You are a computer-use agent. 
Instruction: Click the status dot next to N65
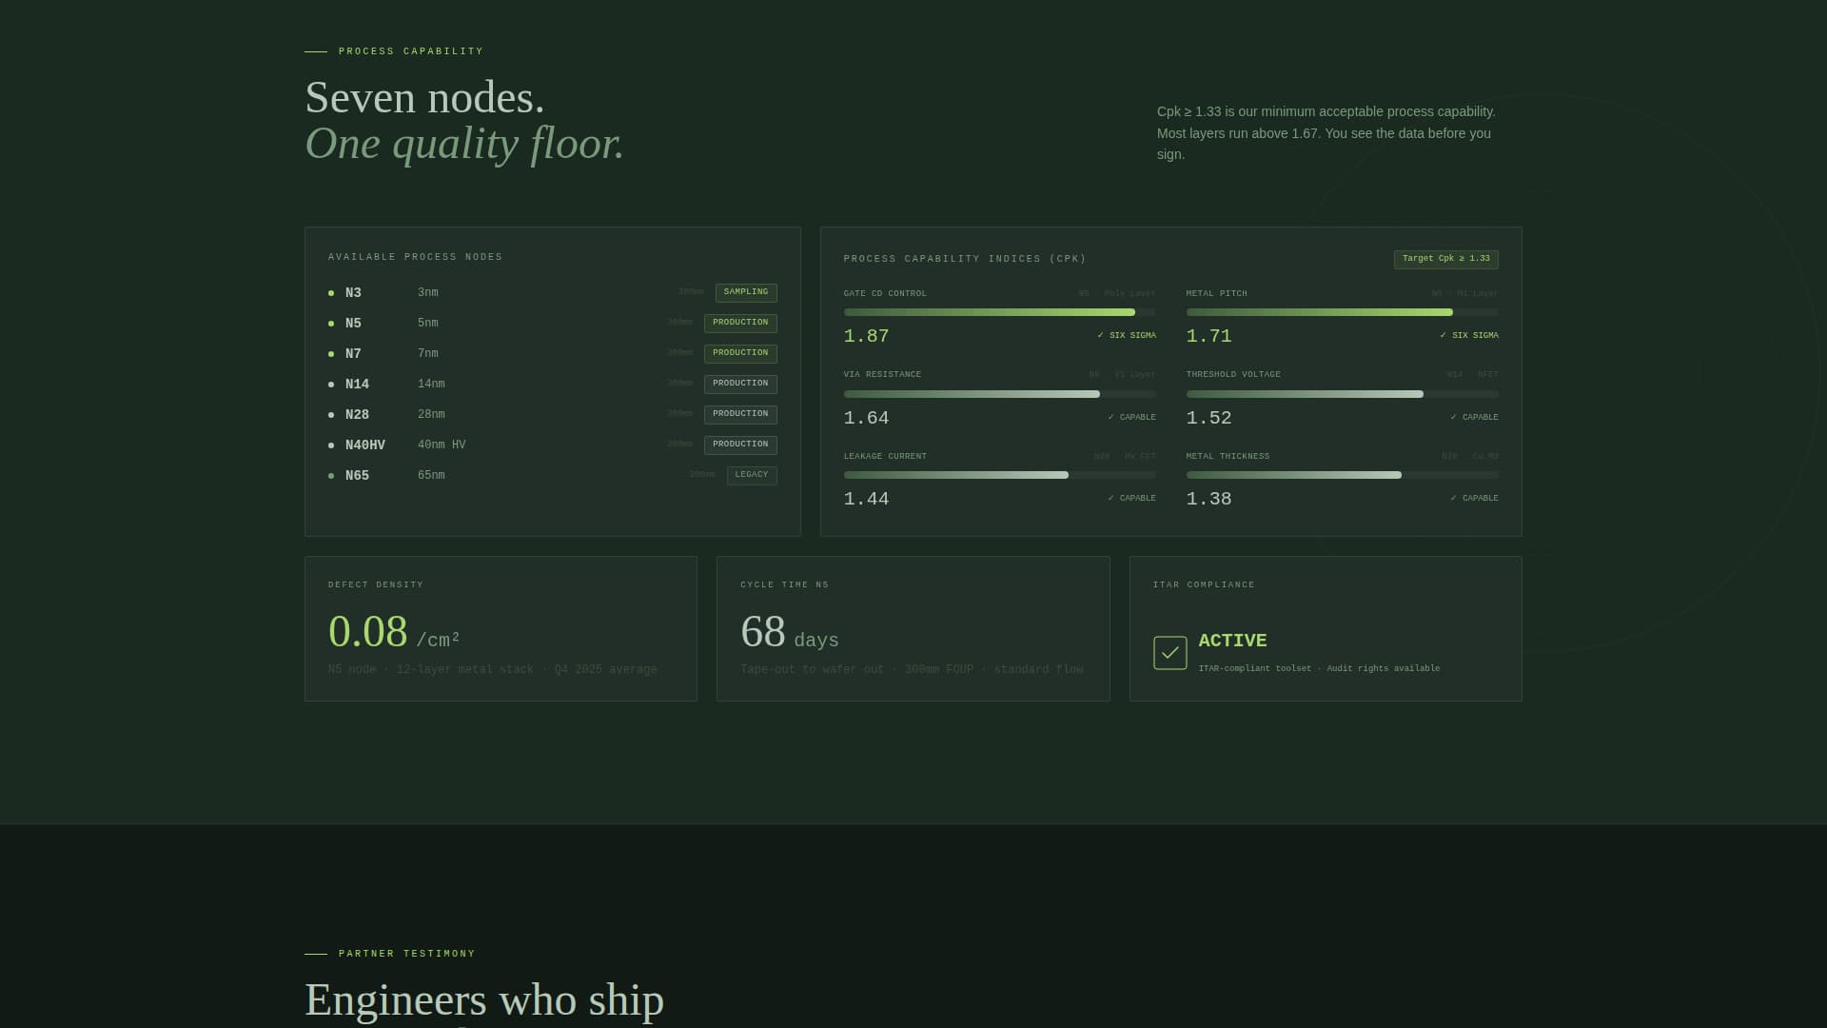(330, 476)
